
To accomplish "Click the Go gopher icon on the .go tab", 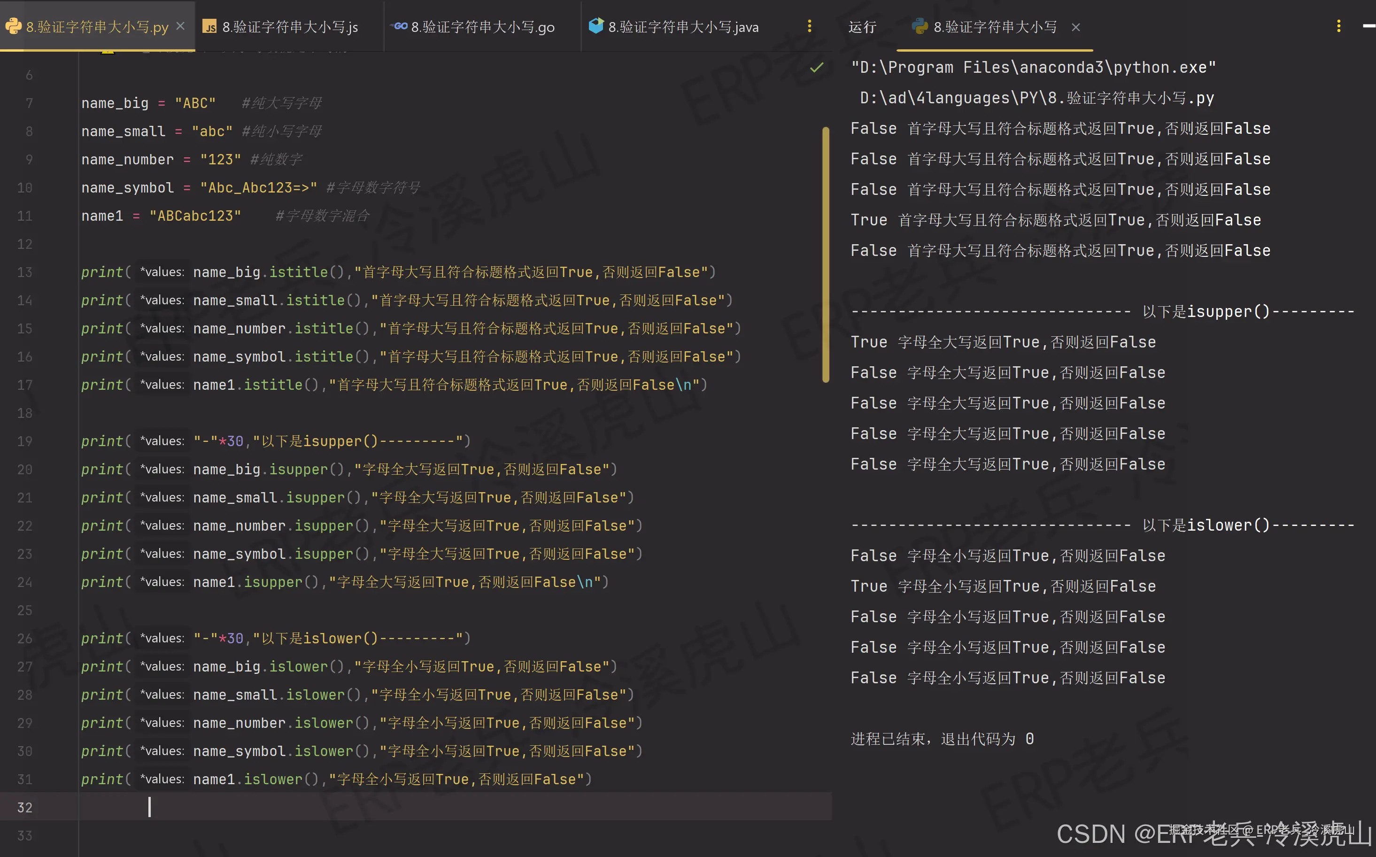I will click(400, 26).
